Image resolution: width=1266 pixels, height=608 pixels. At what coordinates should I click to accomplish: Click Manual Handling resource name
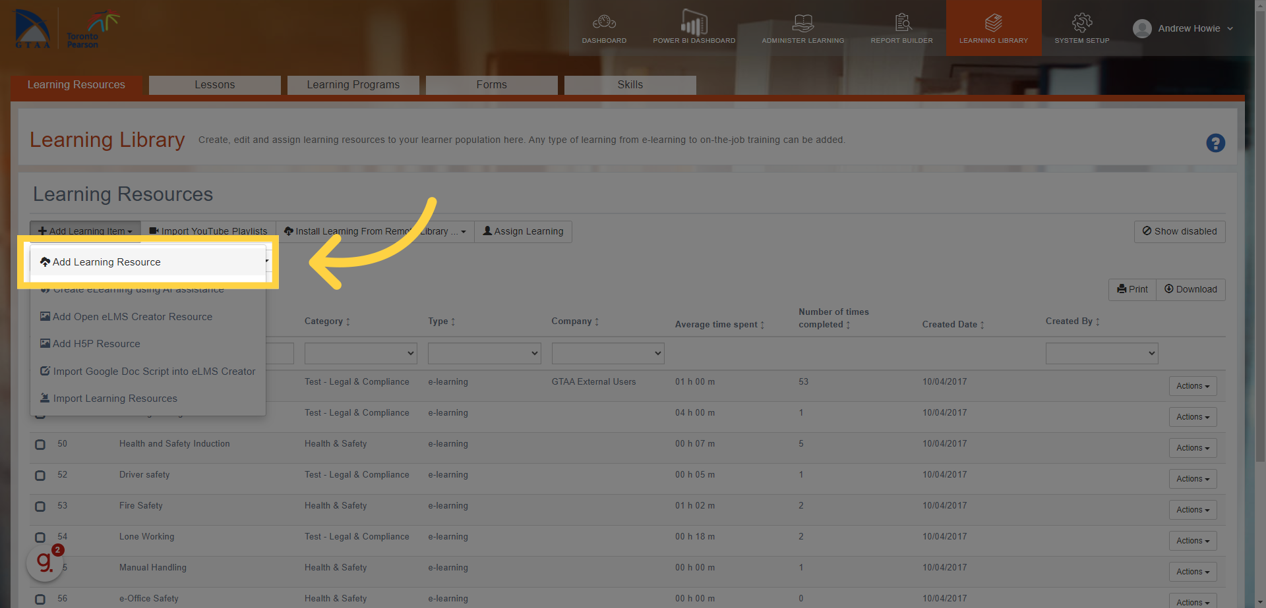[153, 568]
